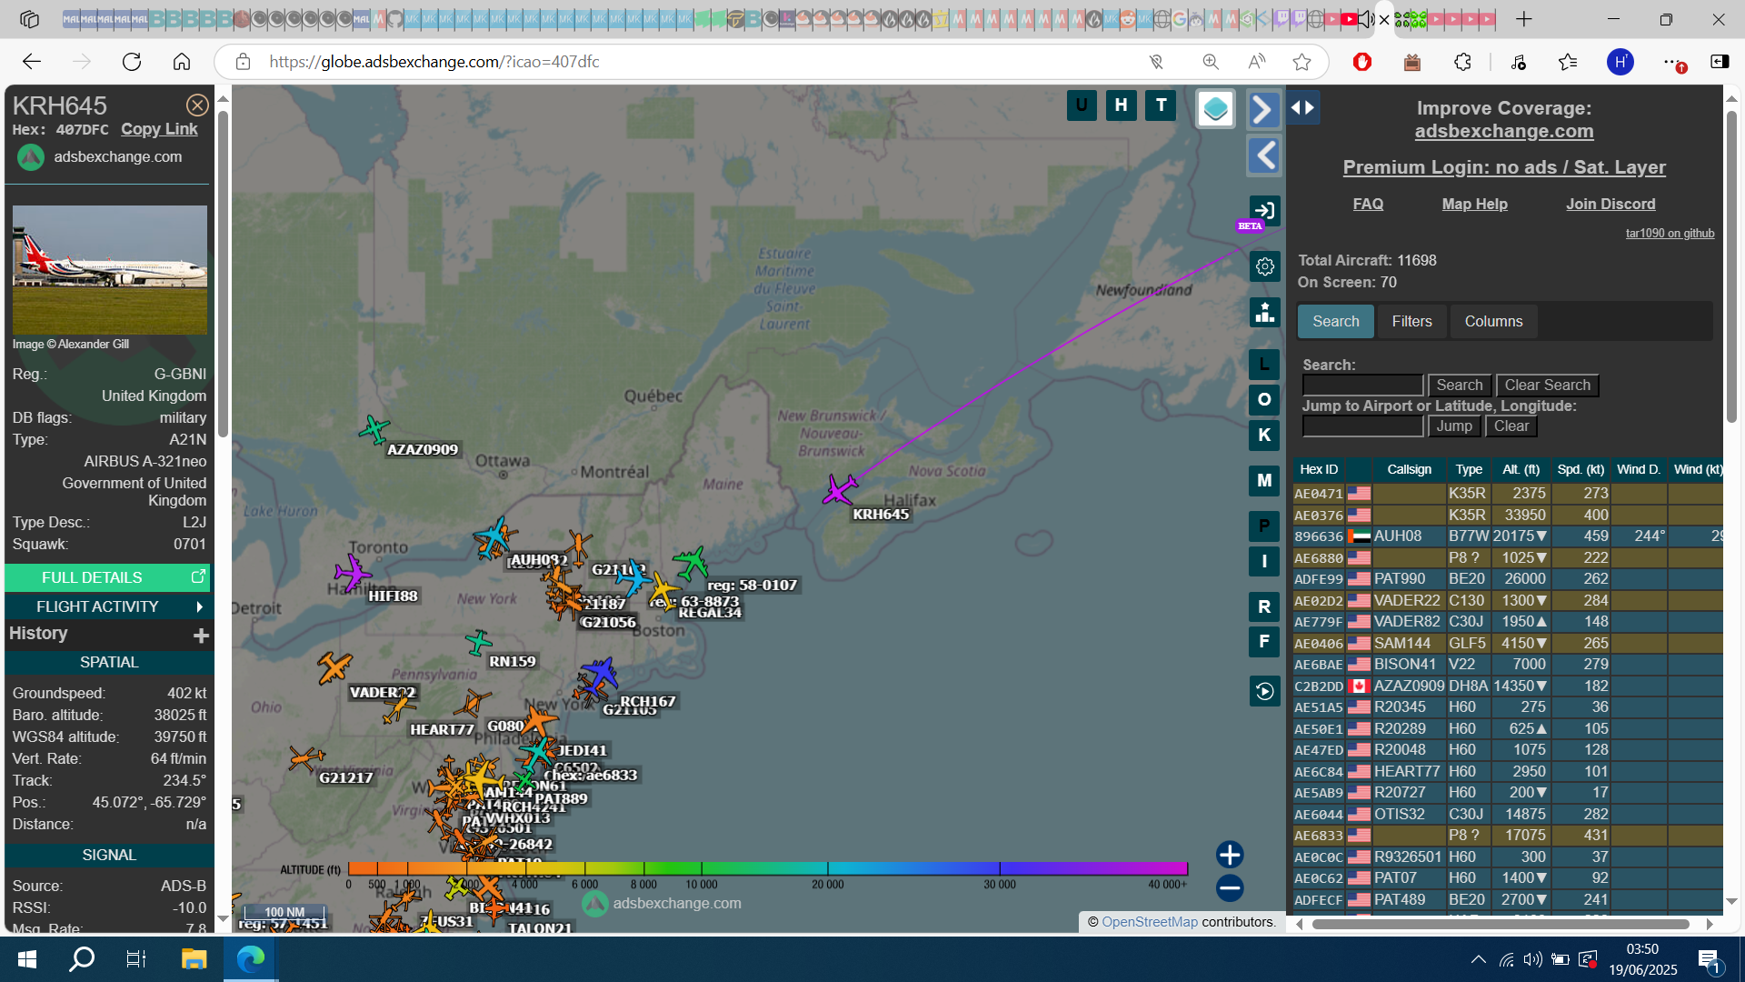Click the replay history clock icon
This screenshot has height=982, width=1745.
coord(1264,692)
